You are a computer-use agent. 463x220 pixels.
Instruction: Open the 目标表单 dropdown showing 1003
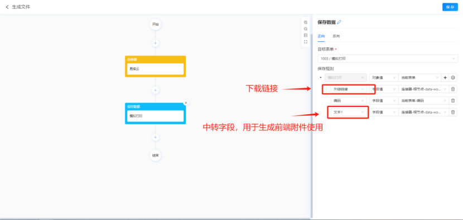(388, 58)
